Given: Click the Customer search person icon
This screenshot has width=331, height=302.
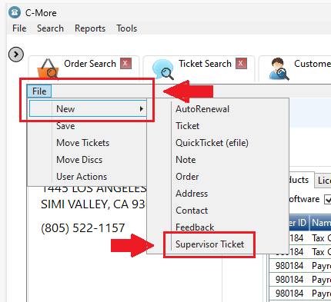Looking at the screenshot, I should [x=279, y=68].
